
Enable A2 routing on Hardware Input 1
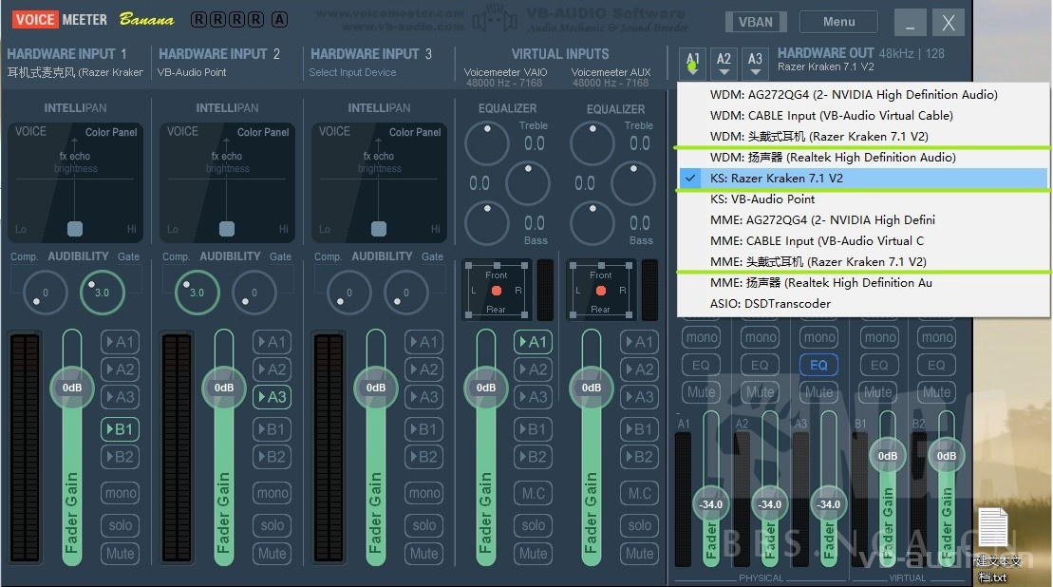(120, 369)
